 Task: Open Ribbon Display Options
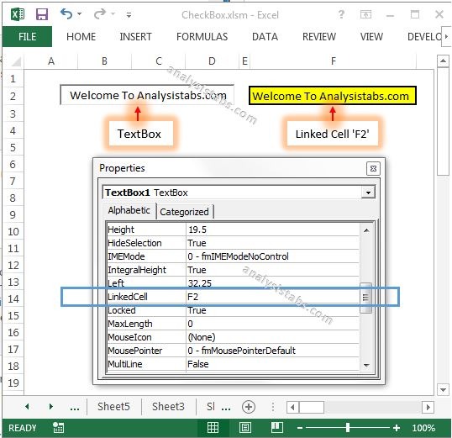[x=365, y=14]
